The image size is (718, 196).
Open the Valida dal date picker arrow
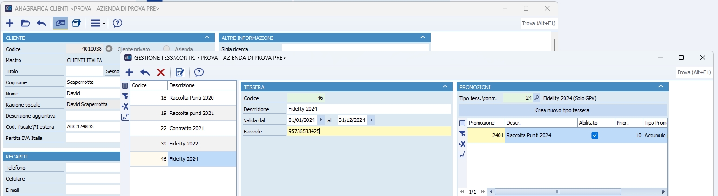pyautogui.click(x=320, y=120)
